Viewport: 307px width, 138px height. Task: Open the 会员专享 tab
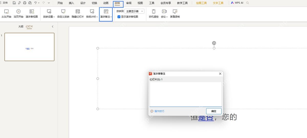(166, 3)
